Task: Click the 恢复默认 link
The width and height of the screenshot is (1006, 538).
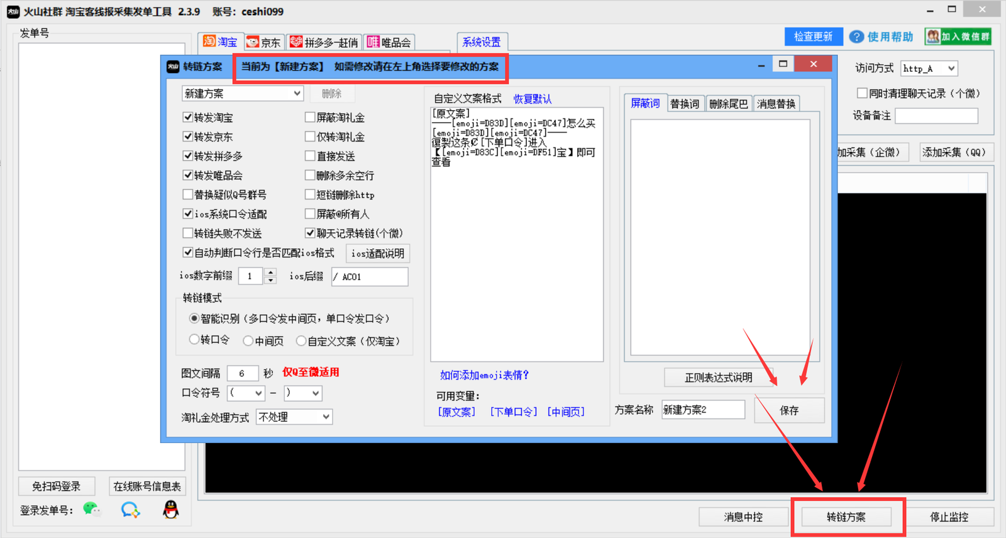Action: pyautogui.click(x=533, y=99)
